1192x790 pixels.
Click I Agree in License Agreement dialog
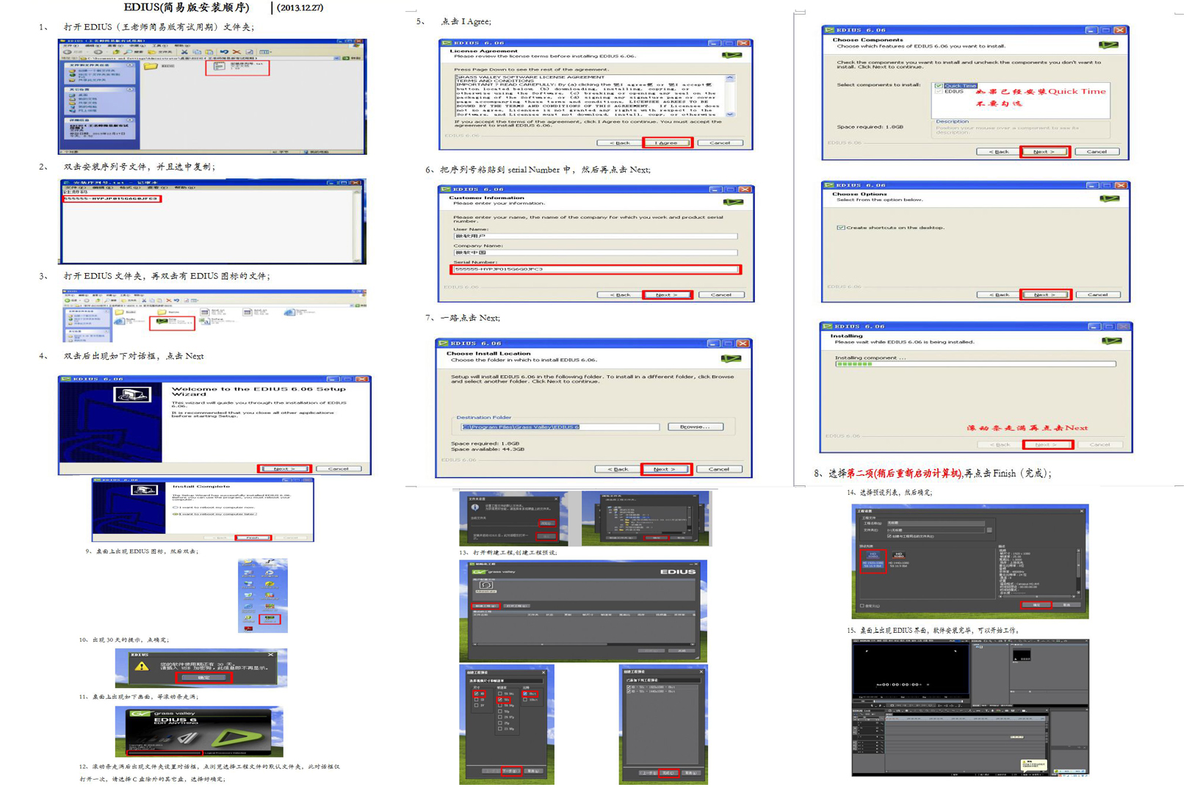pos(667,142)
